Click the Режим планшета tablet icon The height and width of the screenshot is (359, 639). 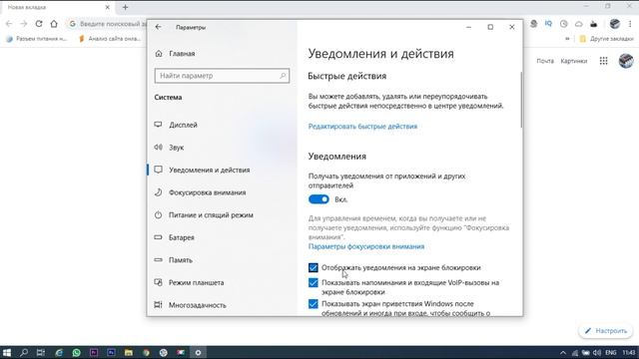[x=158, y=282]
